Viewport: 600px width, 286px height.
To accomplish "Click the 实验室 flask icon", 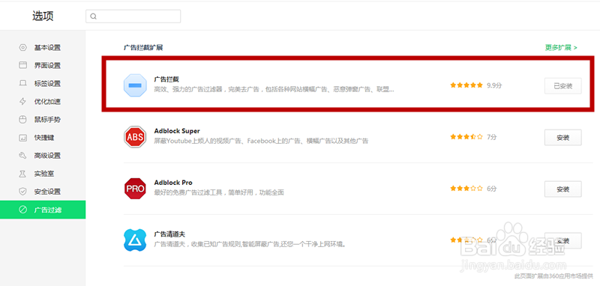I will pyautogui.click(x=23, y=174).
